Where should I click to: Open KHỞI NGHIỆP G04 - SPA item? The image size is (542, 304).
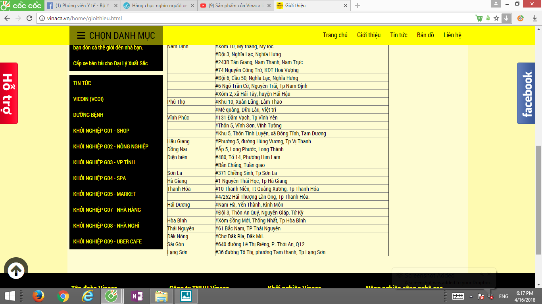[x=100, y=178]
